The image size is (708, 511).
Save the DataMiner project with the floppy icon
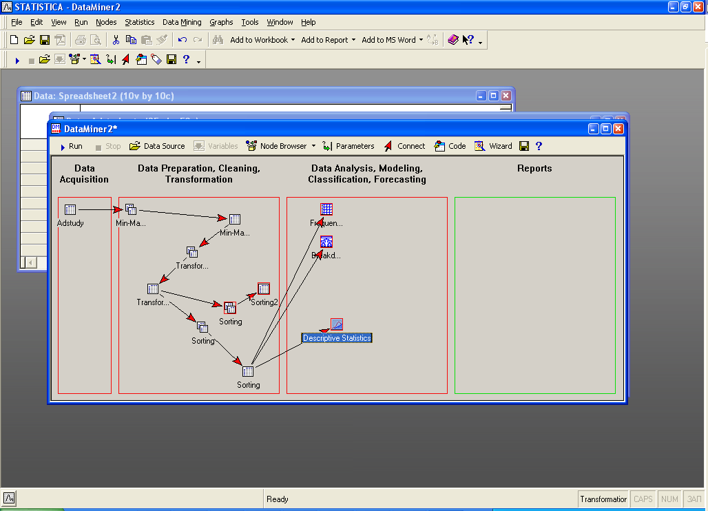tap(524, 146)
